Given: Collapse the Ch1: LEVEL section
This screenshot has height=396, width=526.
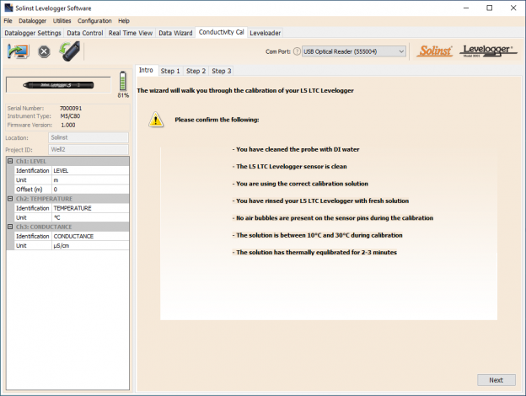Looking at the screenshot, I should [x=10, y=161].
